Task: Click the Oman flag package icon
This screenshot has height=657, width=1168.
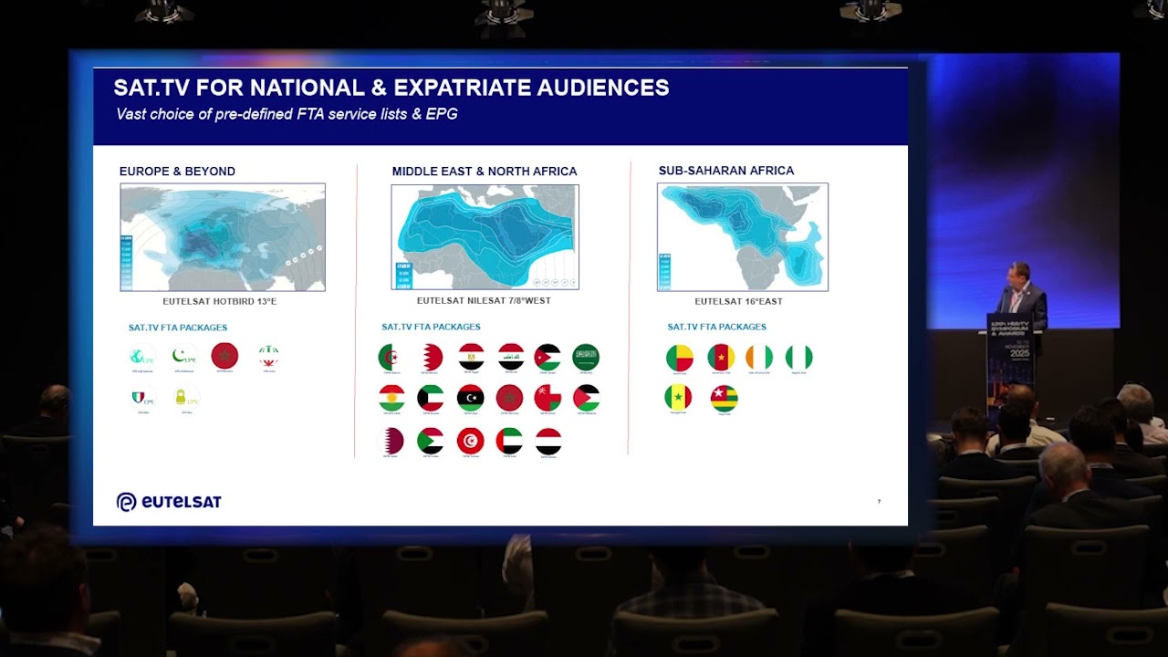Action: [547, 398]
